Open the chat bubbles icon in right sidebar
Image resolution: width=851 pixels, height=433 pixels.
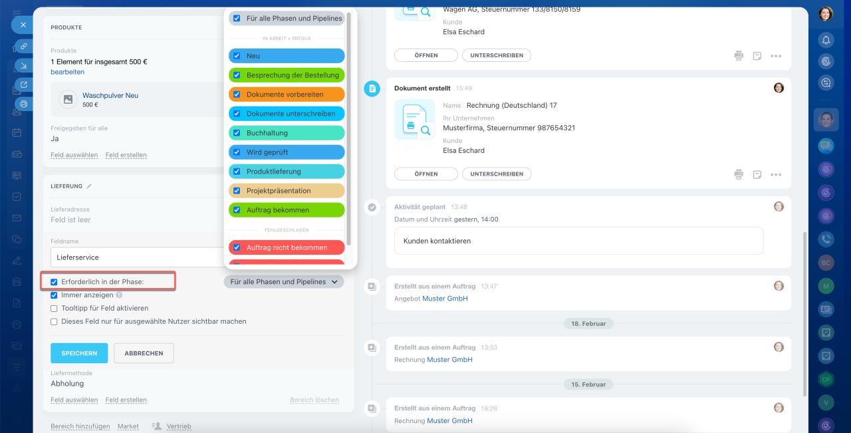pos(826,145)
